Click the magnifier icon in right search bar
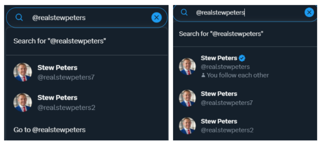 click(x=184, y=12)
